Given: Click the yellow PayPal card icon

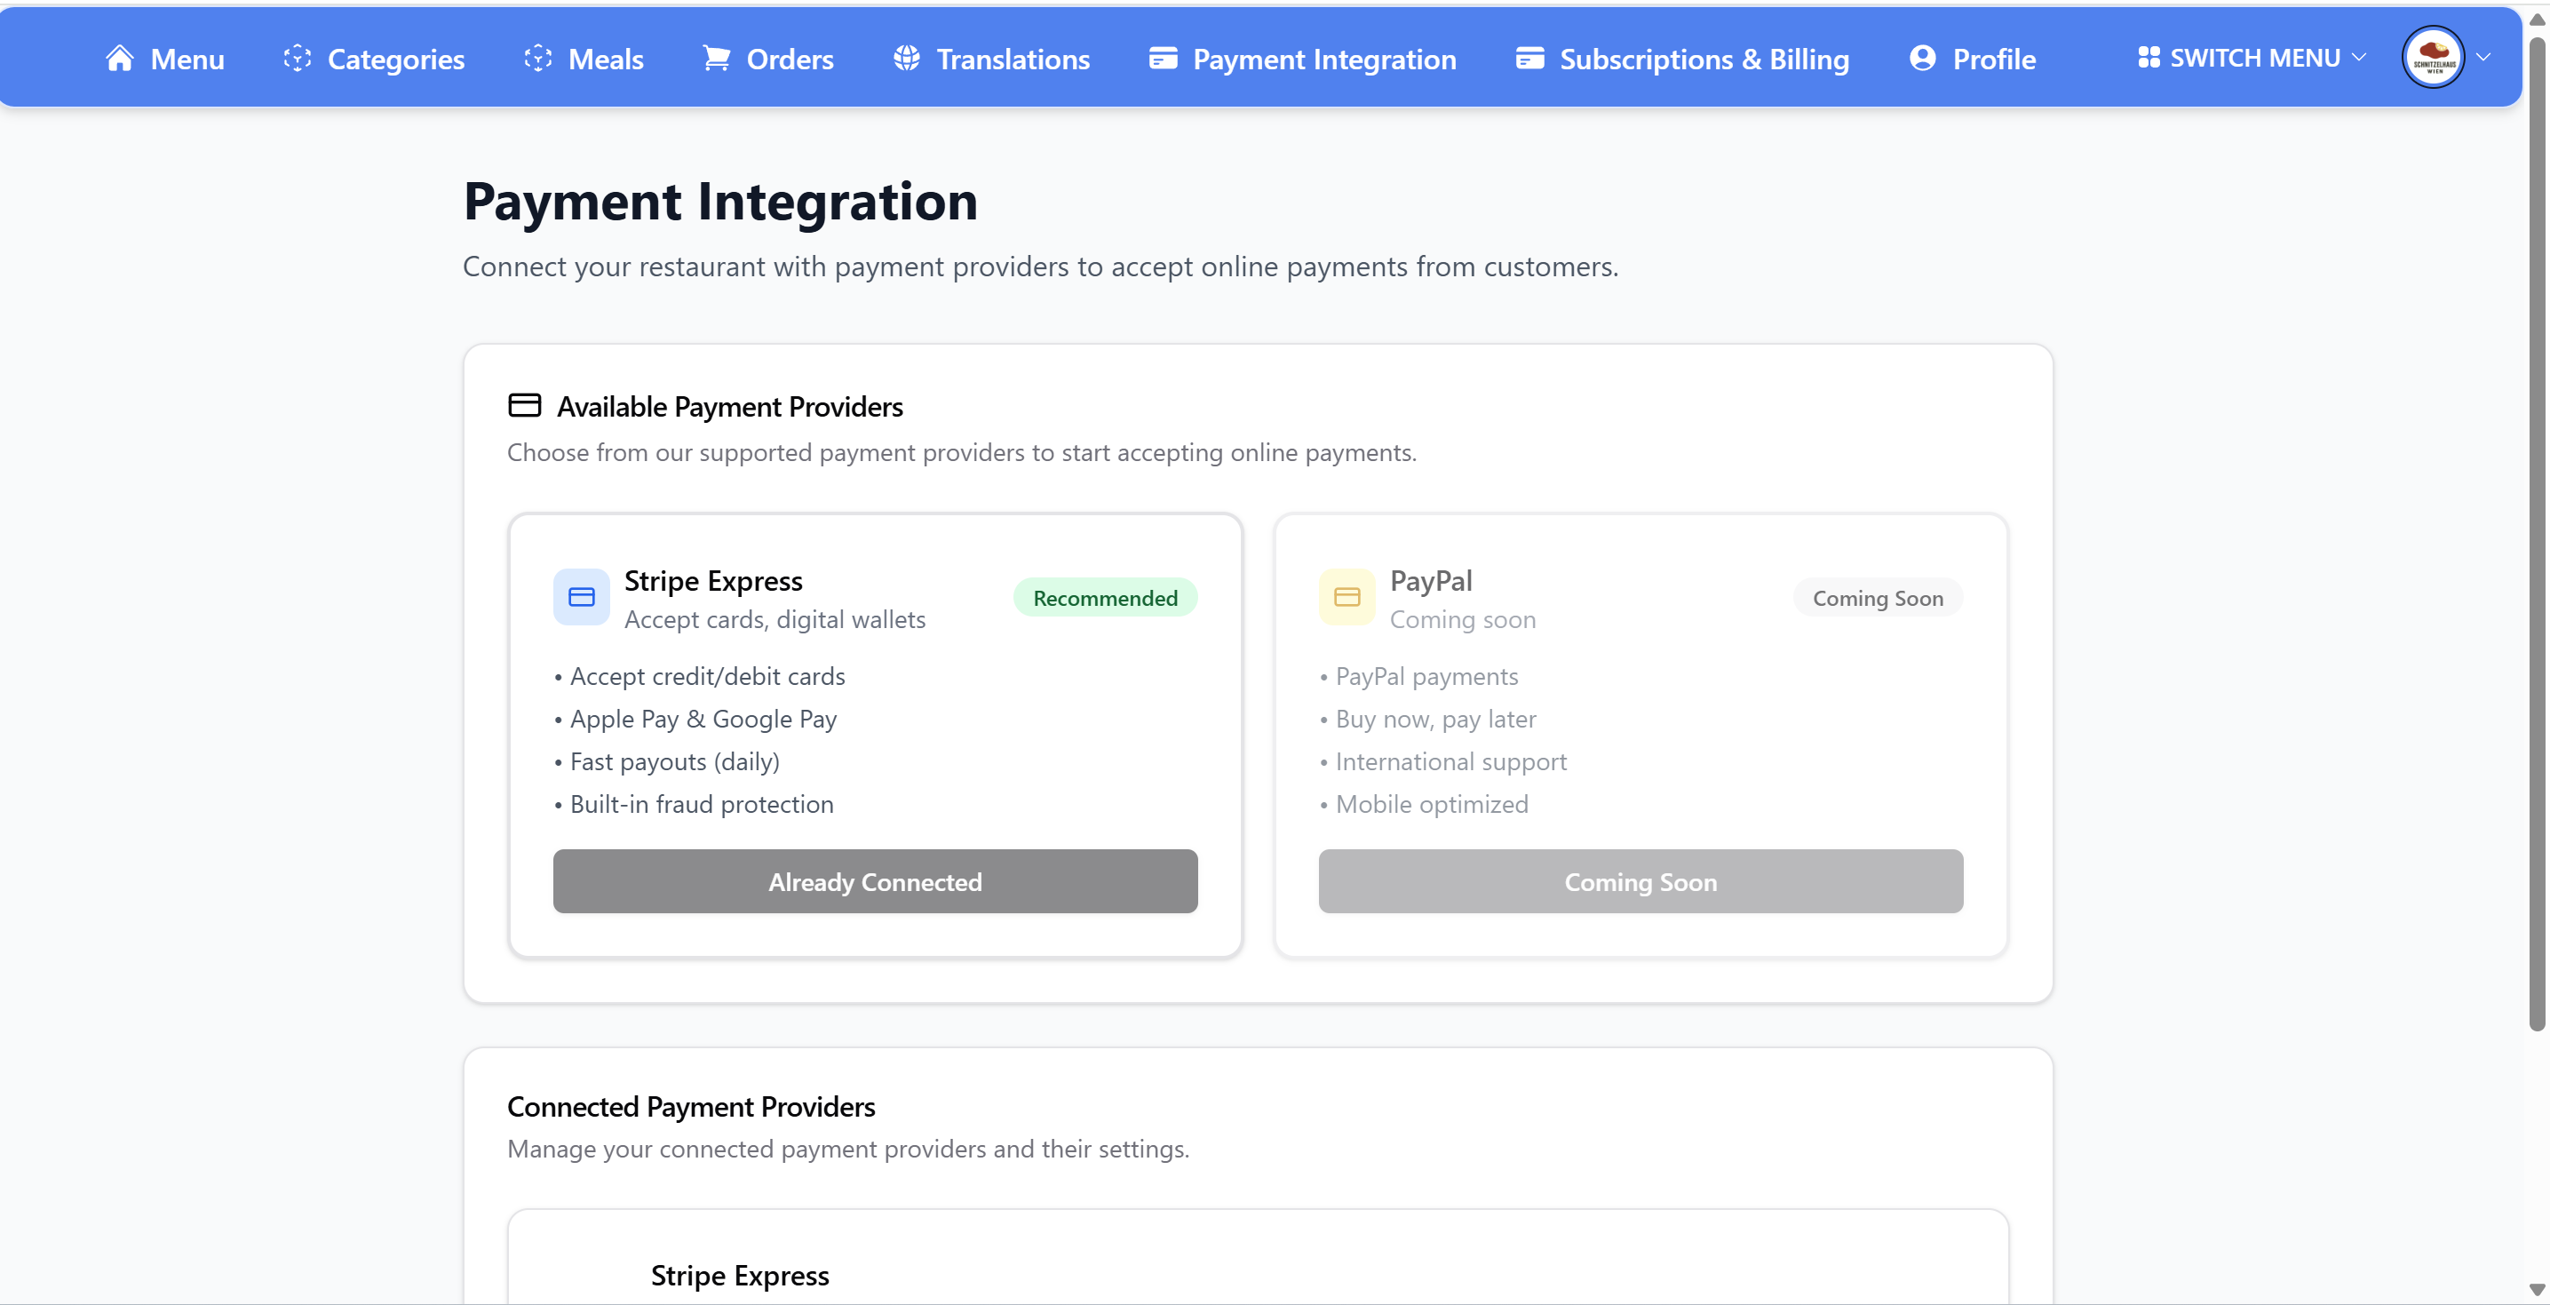Looking at the screenshot, I should 1347,597.
